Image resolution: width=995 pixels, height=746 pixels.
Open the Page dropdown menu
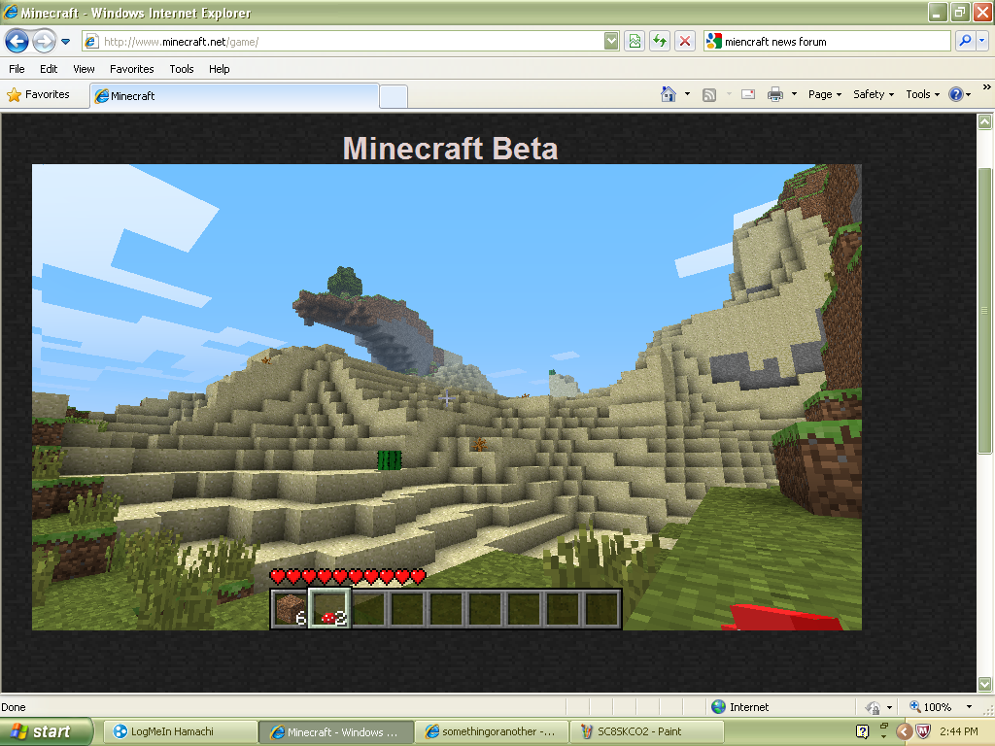click(824, 94)
